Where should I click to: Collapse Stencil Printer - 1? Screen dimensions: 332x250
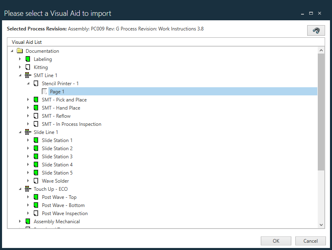tap(28, 83)
